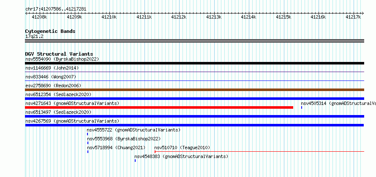
Task: Click the 41215k ruler position
Action: [283, 17]
